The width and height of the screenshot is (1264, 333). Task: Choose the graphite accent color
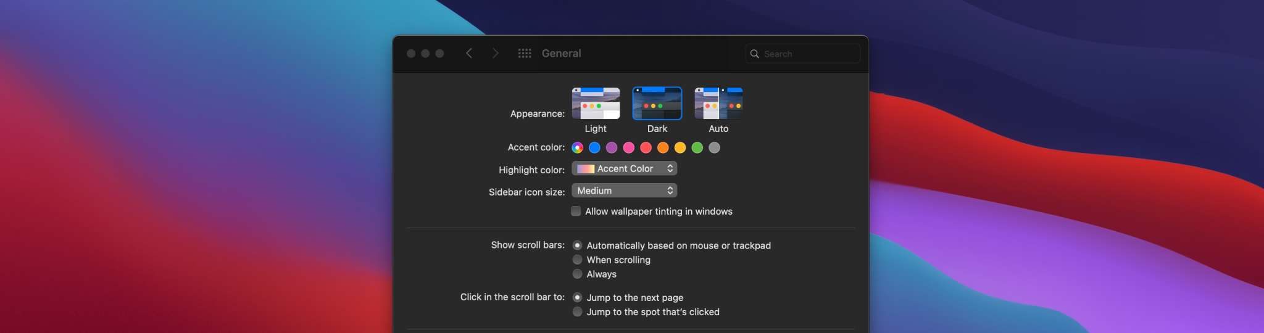click(715, 147)
